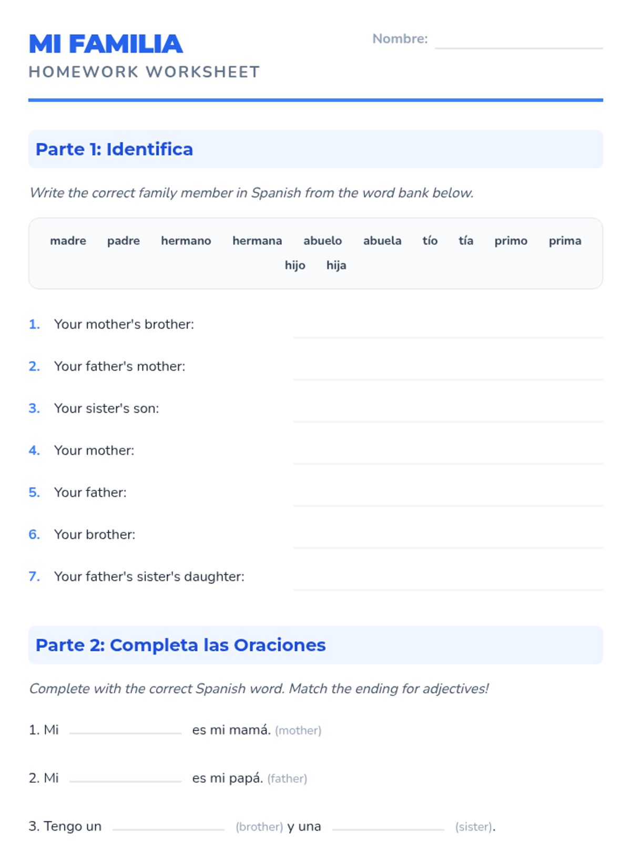Click answer line for father's mother
Screen dimensions: 631x841
coord(447,370)
